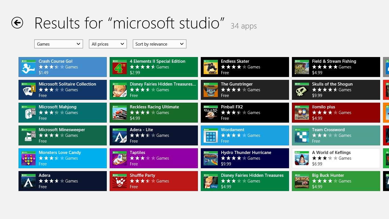Image resolution: width=389 pixels, height=219 pixels.
Task: Click the $9.99 price on Hydro Thunder Hurricane
Action: pos(226,164)
